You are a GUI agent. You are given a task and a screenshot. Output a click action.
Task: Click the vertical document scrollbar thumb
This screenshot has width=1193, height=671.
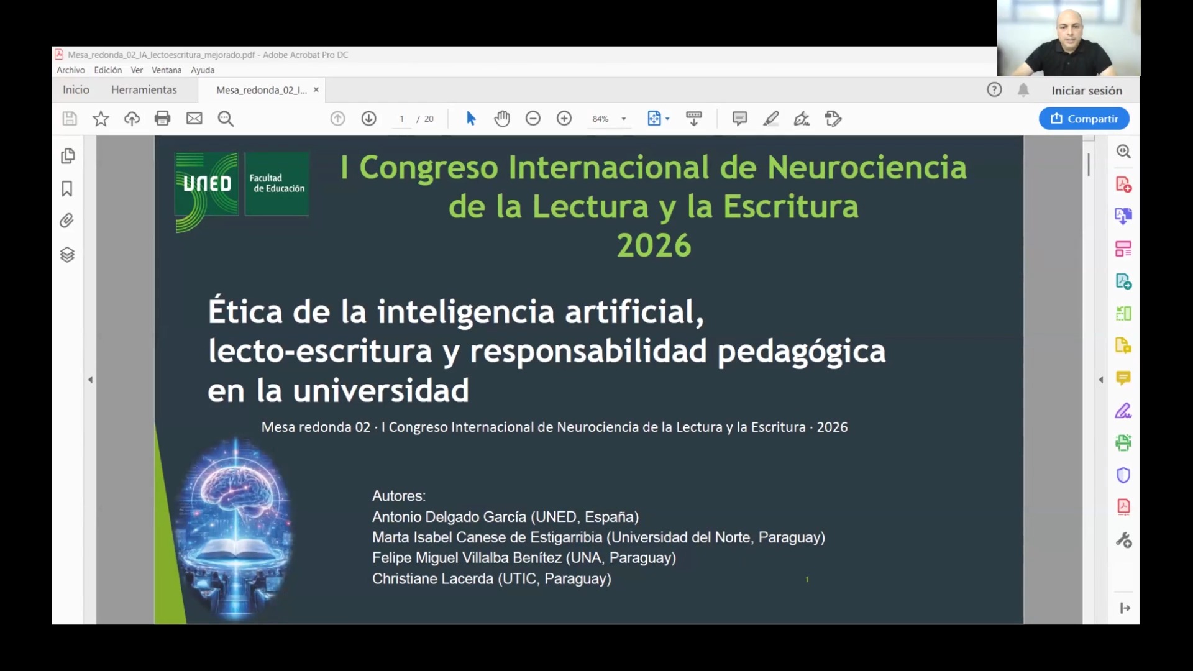[x=1089, y=165]
